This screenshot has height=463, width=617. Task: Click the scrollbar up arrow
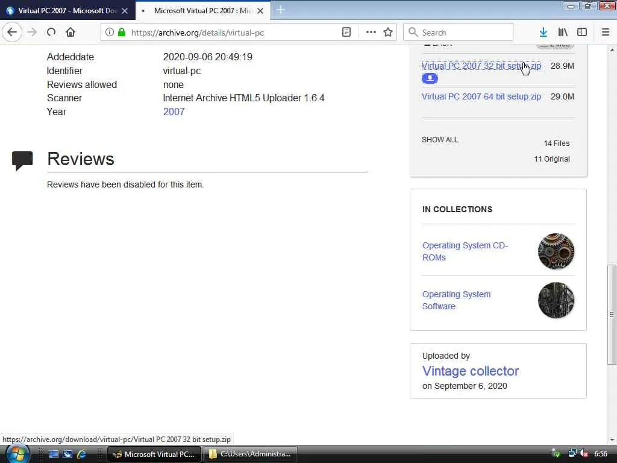point(612,50)
